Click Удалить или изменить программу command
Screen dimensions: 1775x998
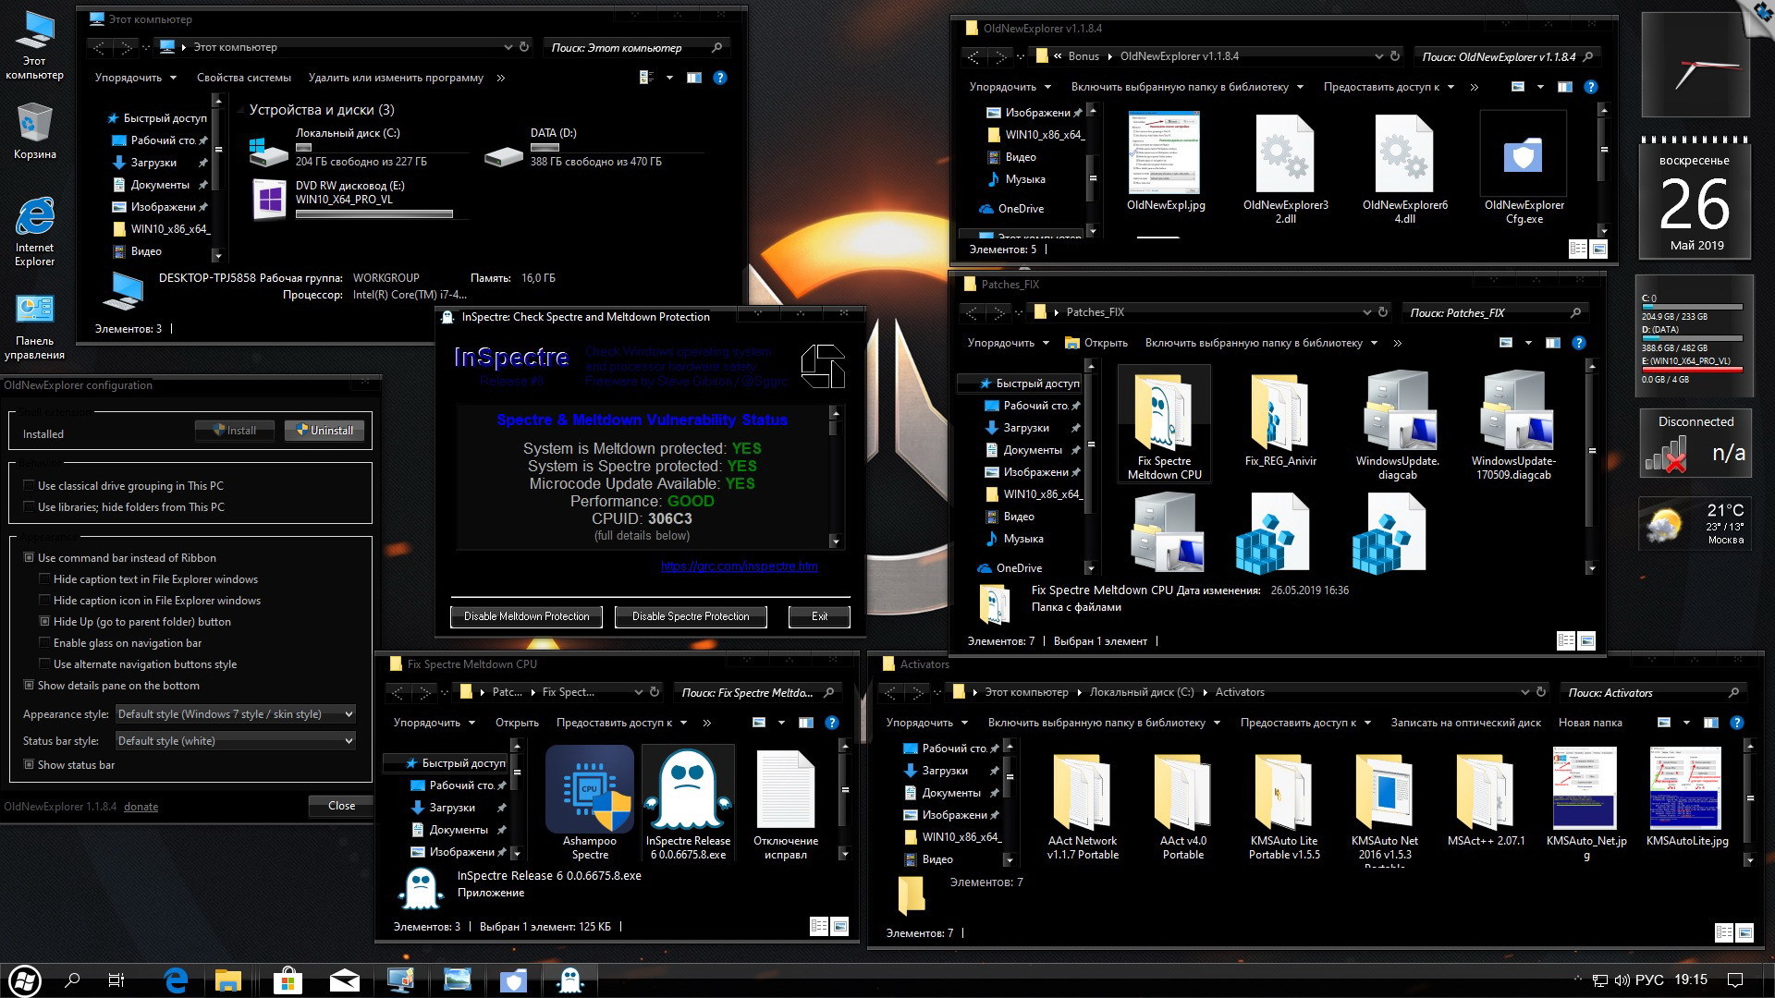pos(396,78)
